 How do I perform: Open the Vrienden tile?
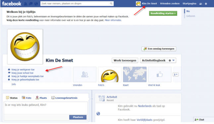84,74
